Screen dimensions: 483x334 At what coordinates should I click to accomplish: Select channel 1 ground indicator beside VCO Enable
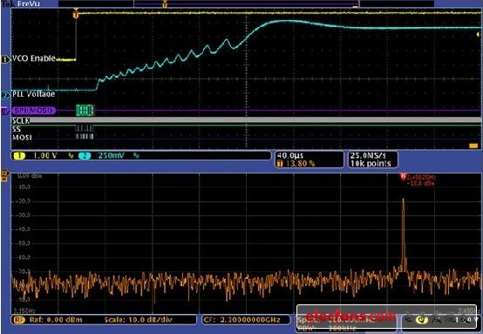5,59
